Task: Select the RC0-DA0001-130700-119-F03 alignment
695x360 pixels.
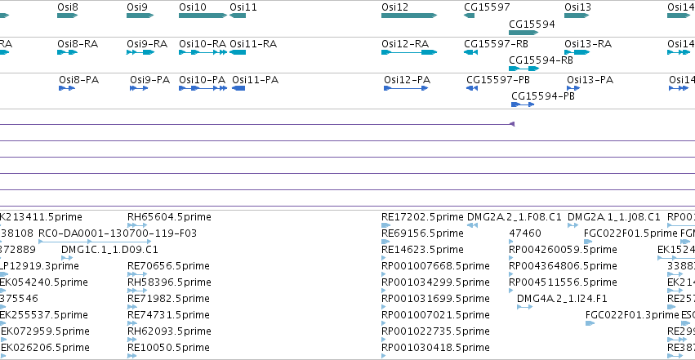Action: coord(95,242)
